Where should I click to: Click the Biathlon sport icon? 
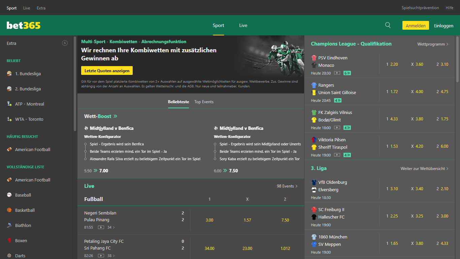[x=9, y=225]
